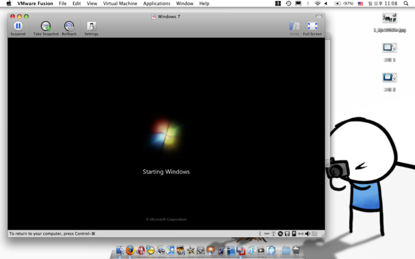The height and width of the screenshot is (259, 415).
Task: Click the Wi-Fi menu bar icon
Action: (x=318, y=3)
